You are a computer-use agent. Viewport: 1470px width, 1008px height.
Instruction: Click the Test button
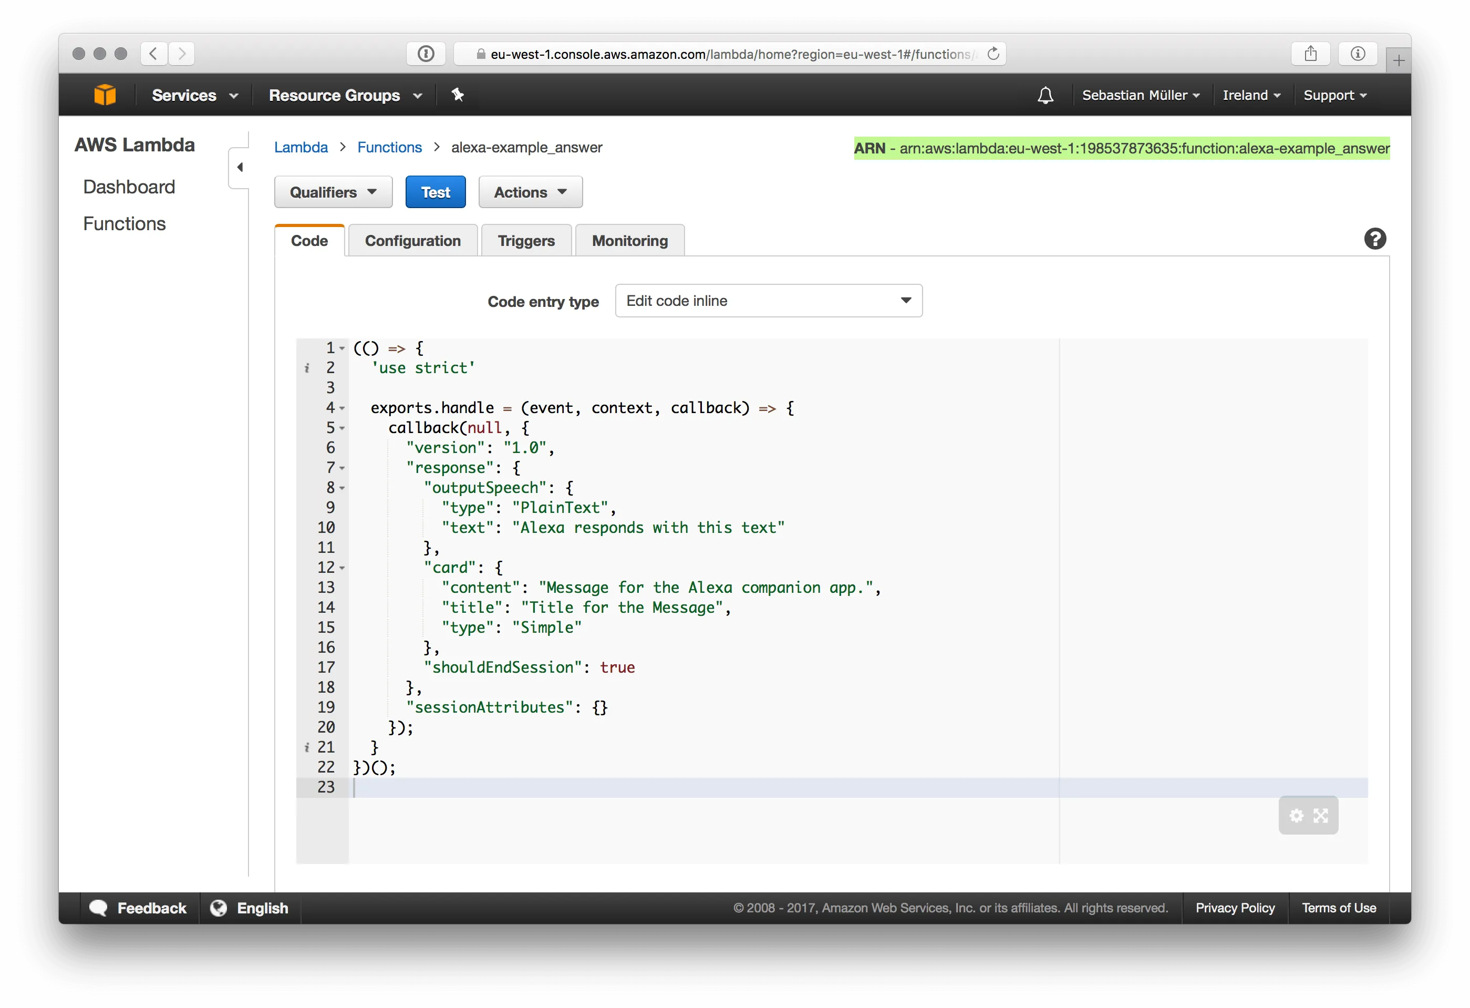click(435, 192)
